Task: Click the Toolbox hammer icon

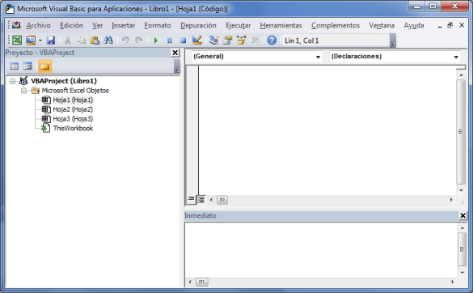Action: (x=255, y=40)
